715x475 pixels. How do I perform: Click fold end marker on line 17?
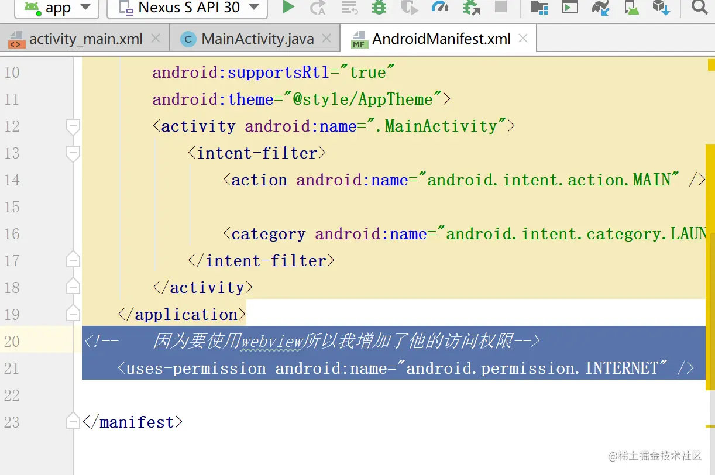73,260
